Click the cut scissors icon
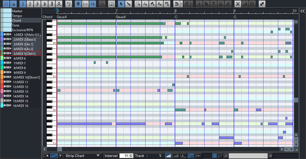The height and width of the screenshot is (159, 306). coord(199,4)
